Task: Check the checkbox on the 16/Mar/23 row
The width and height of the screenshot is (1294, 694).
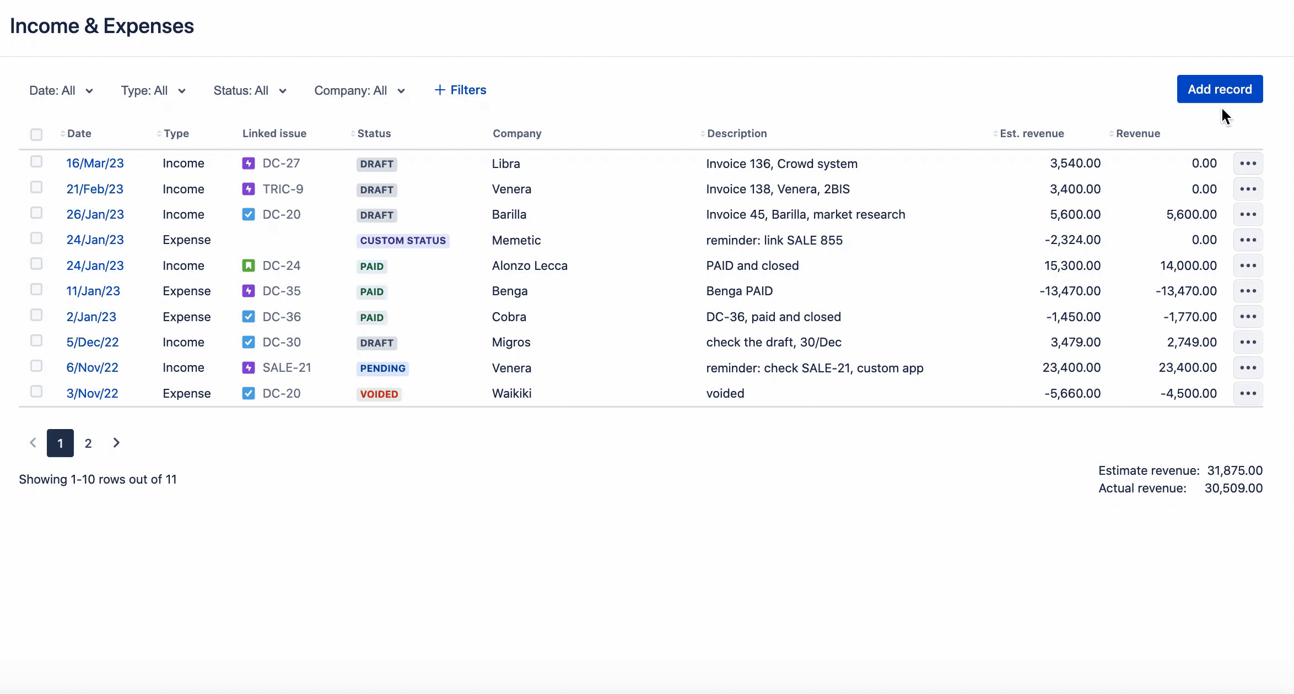Action: click(36, 161)
